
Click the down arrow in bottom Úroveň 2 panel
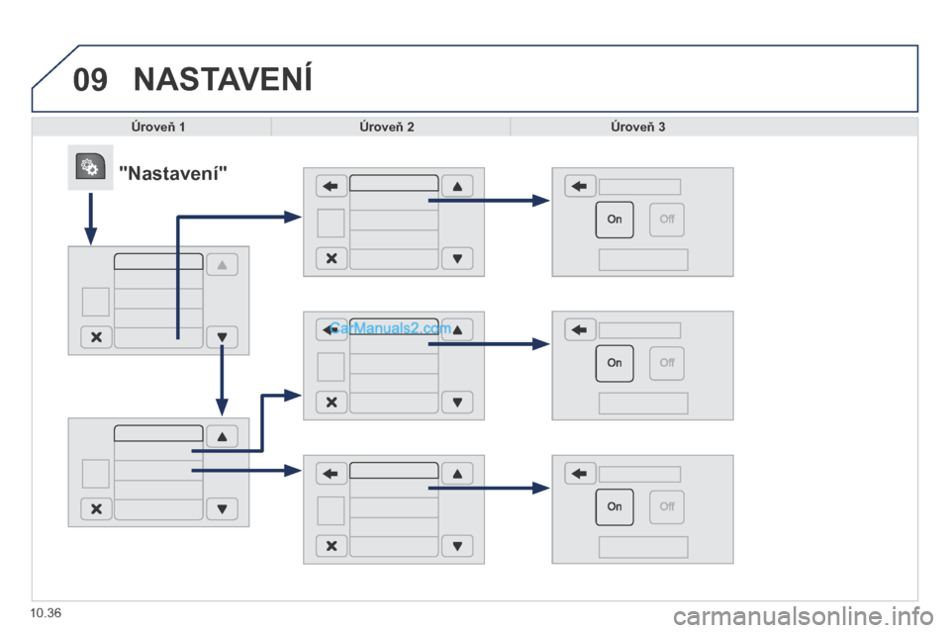click(457, 546)
